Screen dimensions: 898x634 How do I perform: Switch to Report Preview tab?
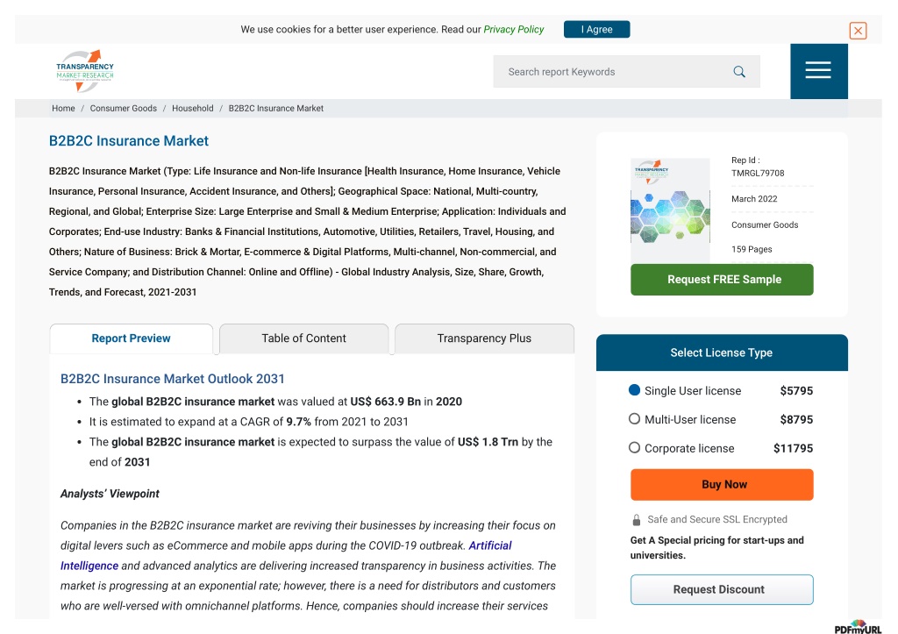click(132, 338)
